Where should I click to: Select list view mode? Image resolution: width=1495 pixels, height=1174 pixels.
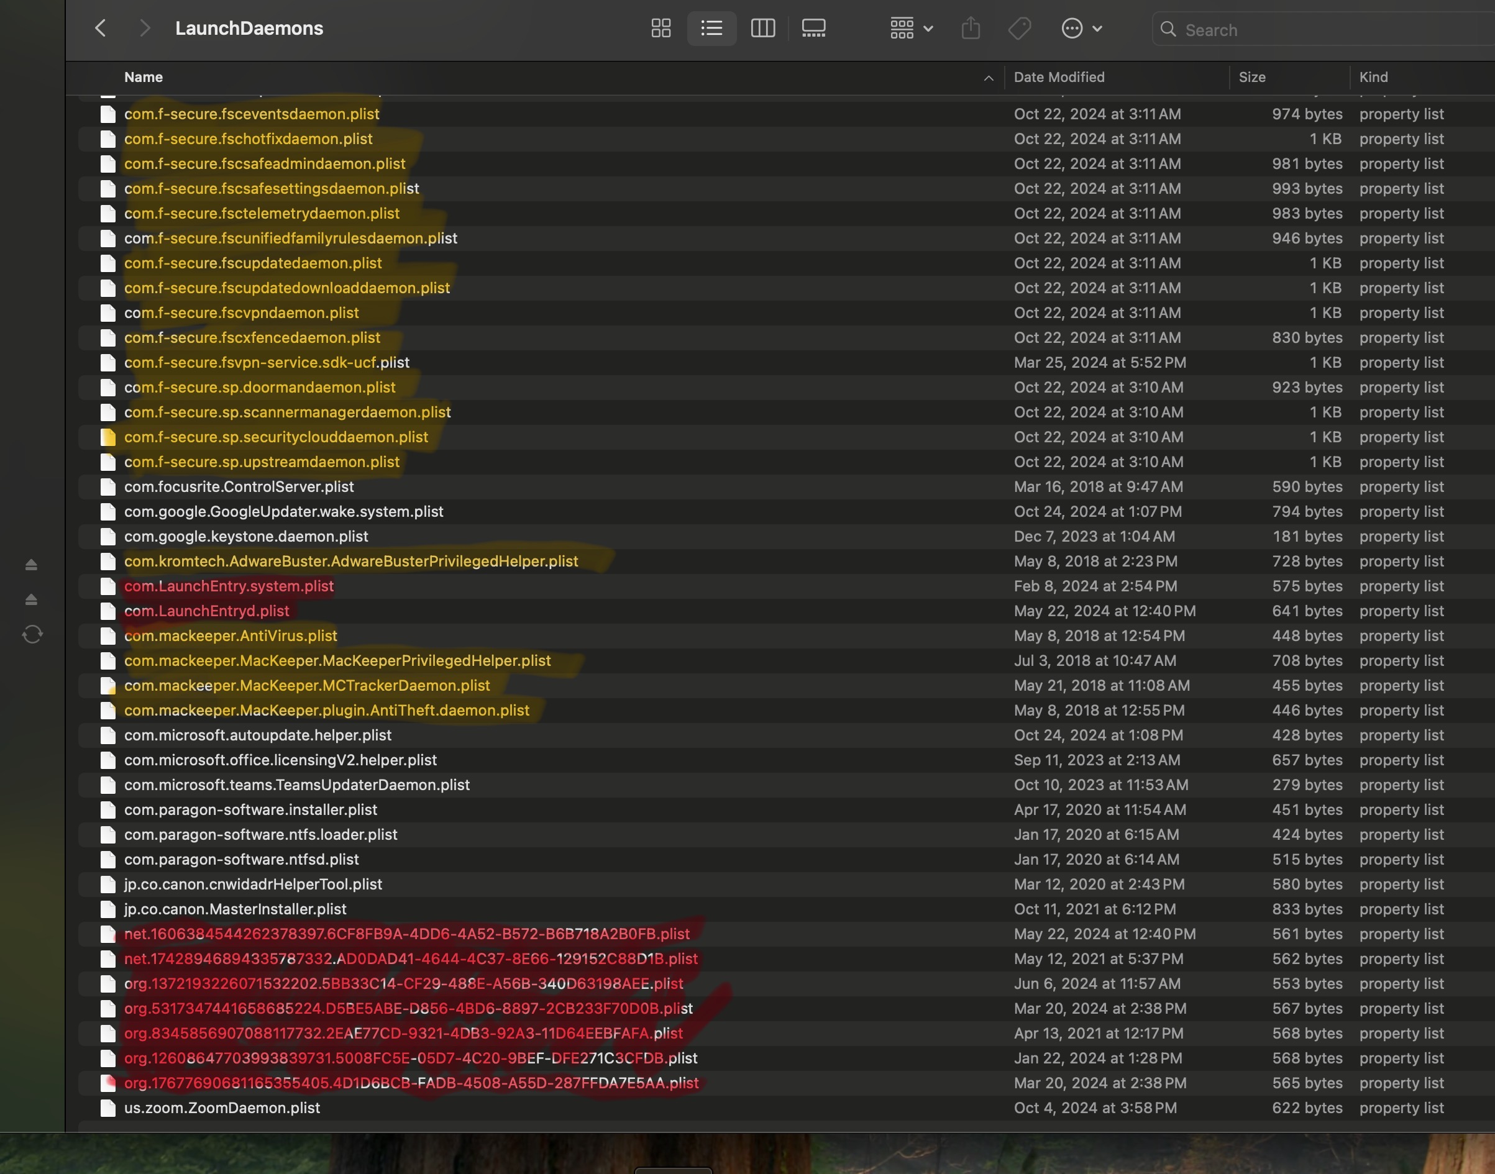(x=711, y=28)
